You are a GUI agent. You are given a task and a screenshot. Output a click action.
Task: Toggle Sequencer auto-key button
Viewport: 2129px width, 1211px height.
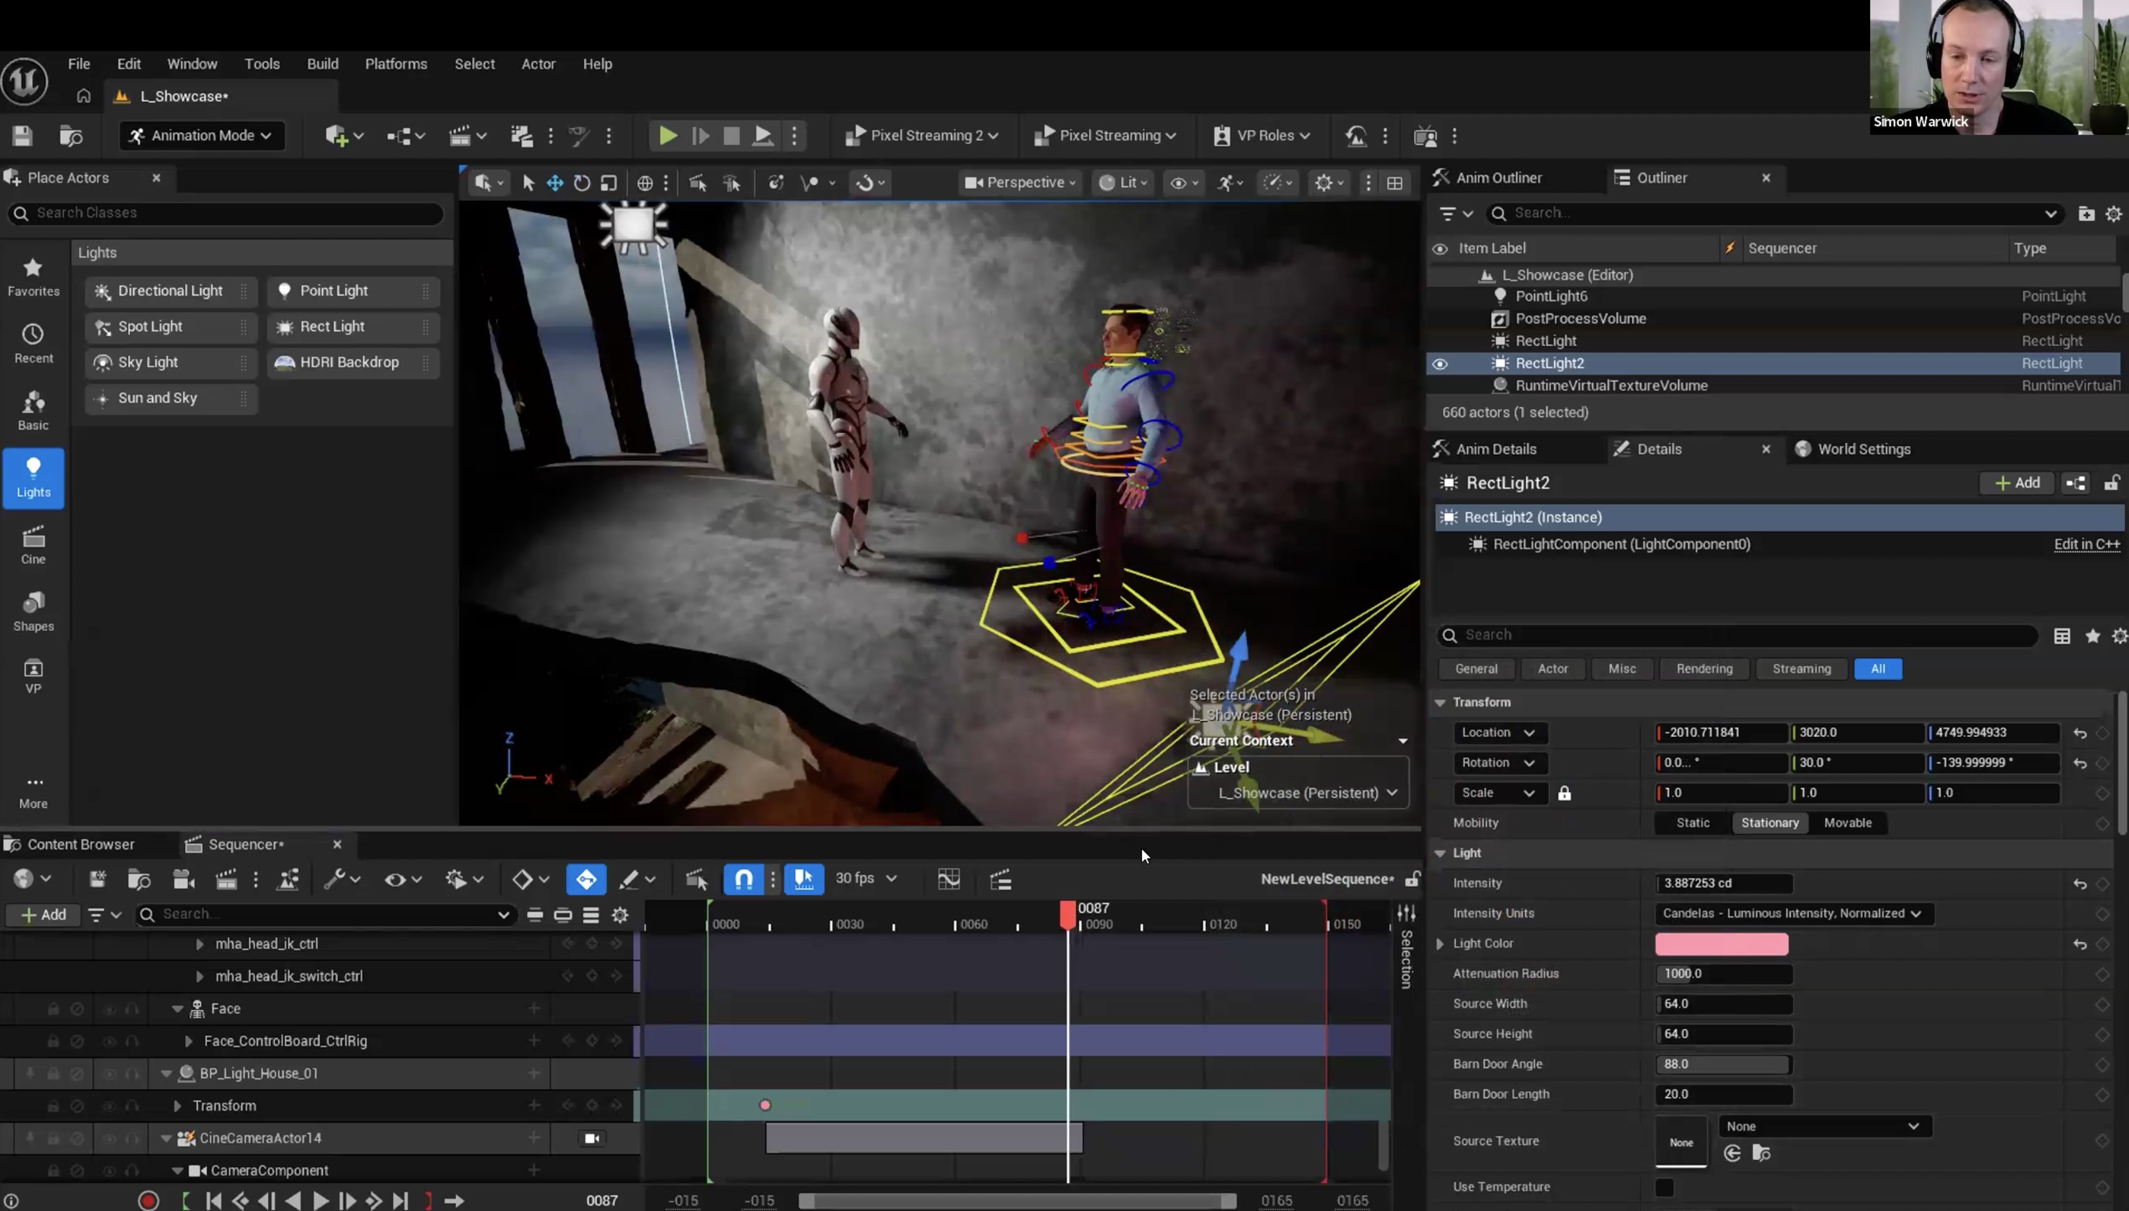point(586,879)
